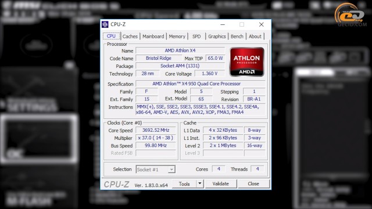Image resolution: width=372 pixels, height=209 pixels.
Task: Click the CPU-Z app icon in title bar
Action: (105, 24)
